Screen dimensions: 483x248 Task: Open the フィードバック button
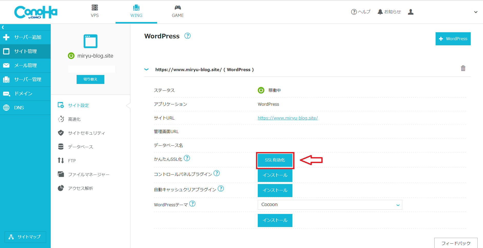point(456,243)
